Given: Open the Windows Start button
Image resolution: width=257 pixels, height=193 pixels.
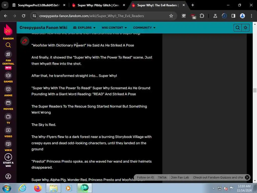Looking at the screenshot, I should 7,188.
